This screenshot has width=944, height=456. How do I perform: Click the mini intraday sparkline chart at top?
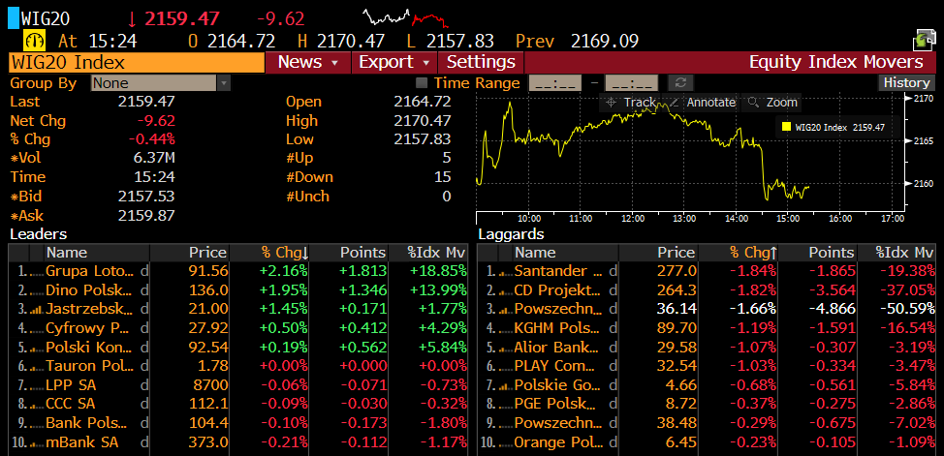[x=405, y=18]
